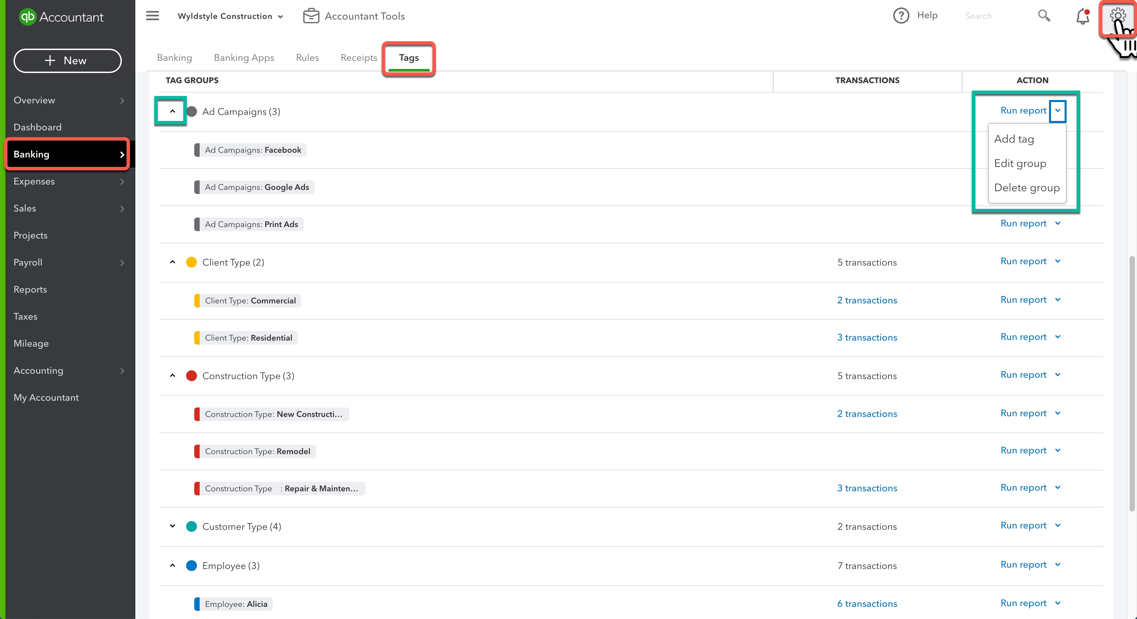Switch to the Receipts tab
The image size is (1137, 619).
[x=359, y=58]
